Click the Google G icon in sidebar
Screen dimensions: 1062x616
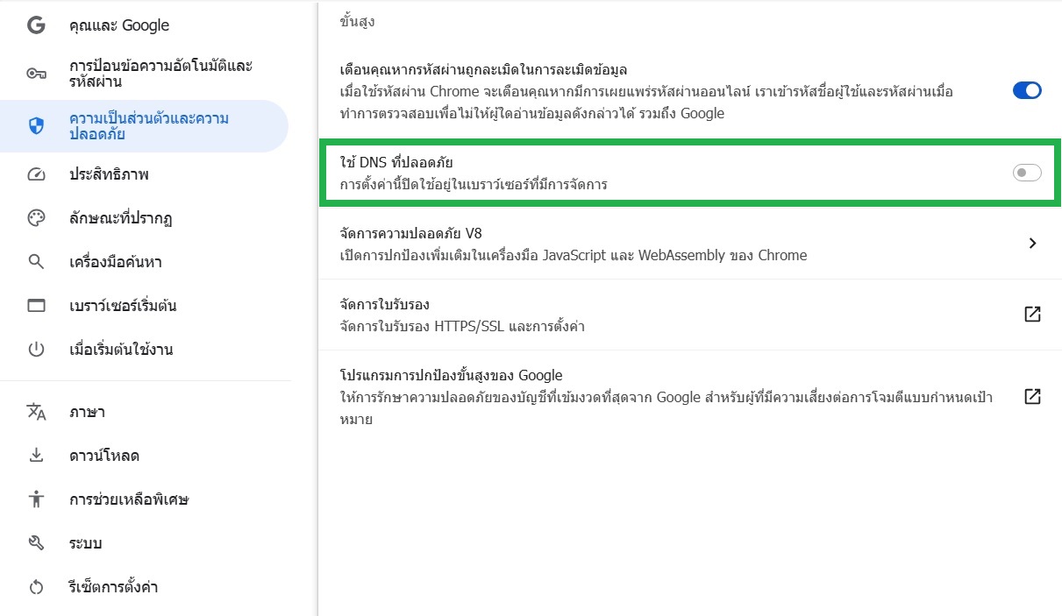36,25
